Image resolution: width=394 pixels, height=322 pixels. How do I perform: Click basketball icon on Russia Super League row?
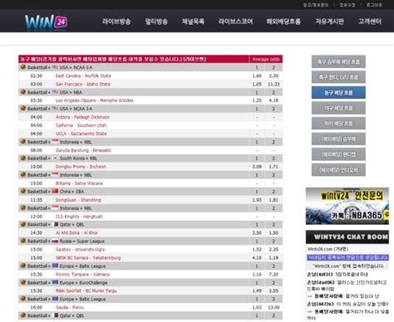click(x=23, y=241)
